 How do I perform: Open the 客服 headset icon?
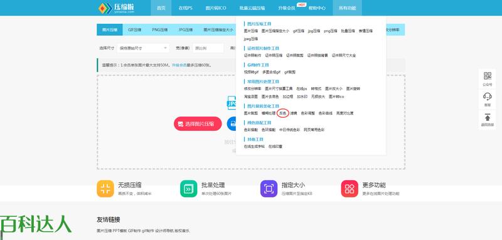[x=488, y=96]
